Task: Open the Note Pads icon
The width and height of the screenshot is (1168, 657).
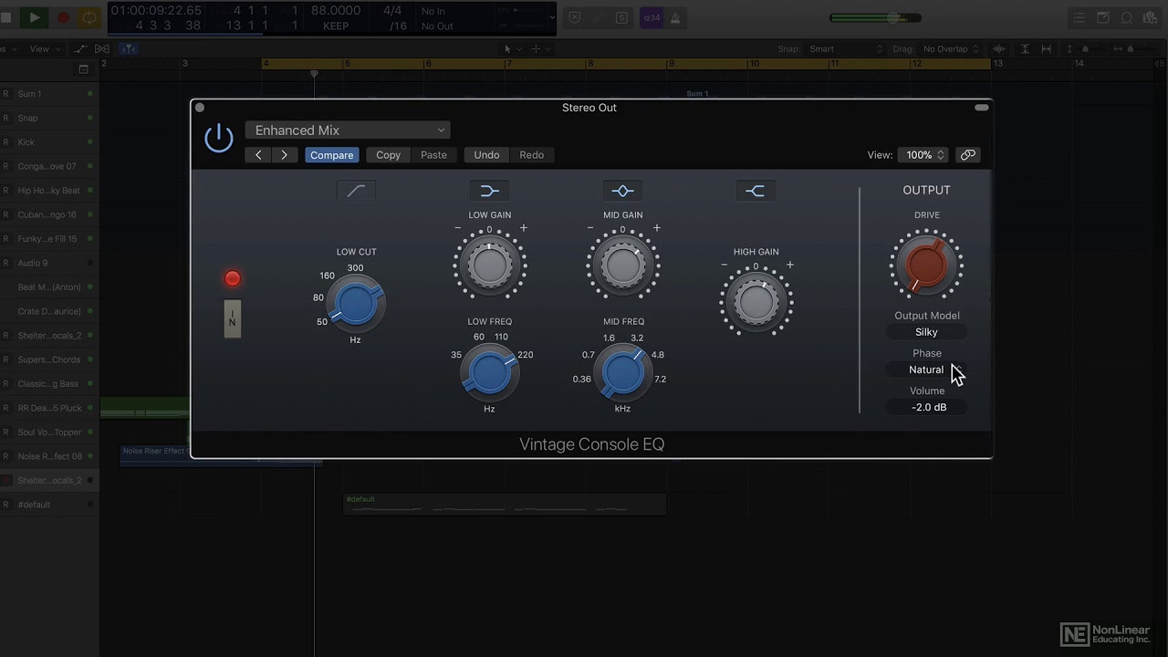Action: [x=1103, y=17]
